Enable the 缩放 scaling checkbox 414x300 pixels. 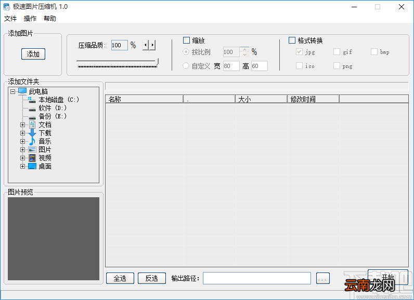(186, 40)
